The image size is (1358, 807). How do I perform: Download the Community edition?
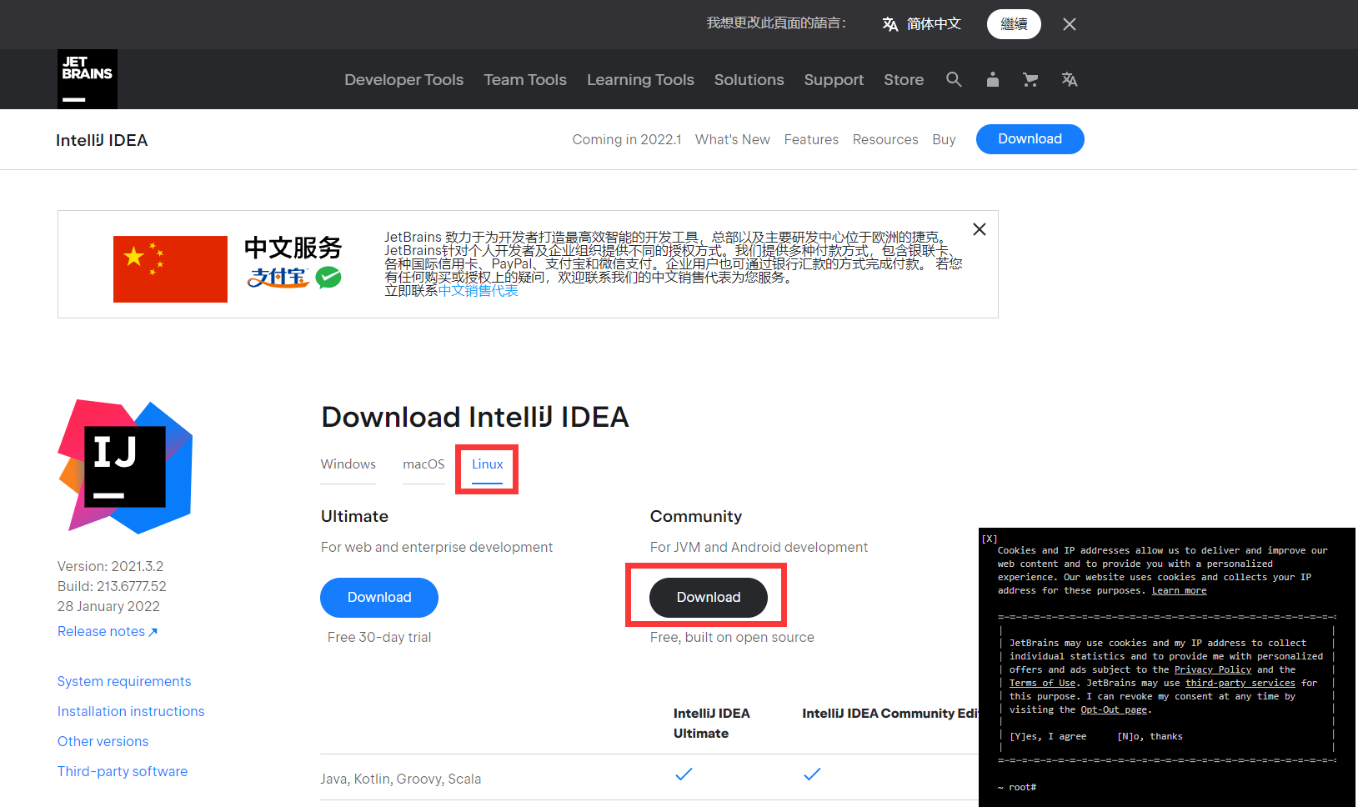[x=709, y=598]
